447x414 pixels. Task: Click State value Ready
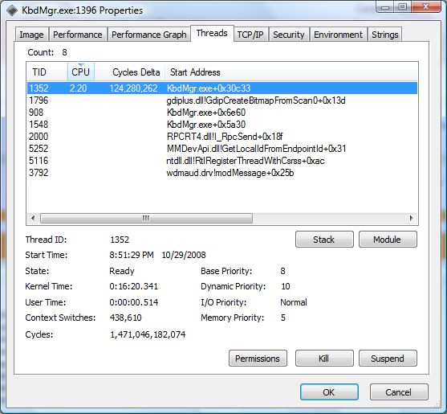coord(122,271)
